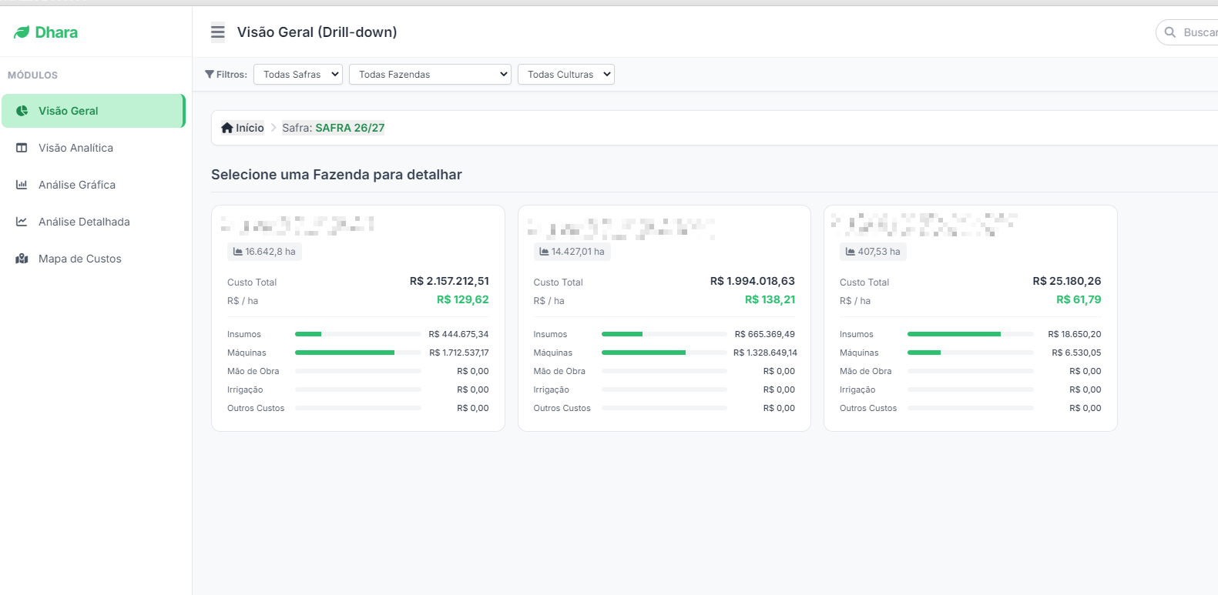Image resolution: width=1218 pixels, height=595 pixels.
Task: Open the Todas Fazendas dropdown
Action: [x=430, y=75]
